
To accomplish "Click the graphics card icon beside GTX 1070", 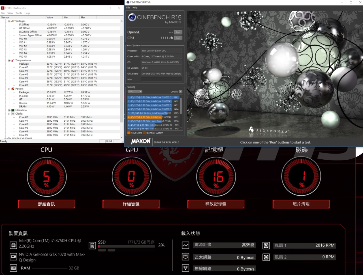I will tap(13, 257).
